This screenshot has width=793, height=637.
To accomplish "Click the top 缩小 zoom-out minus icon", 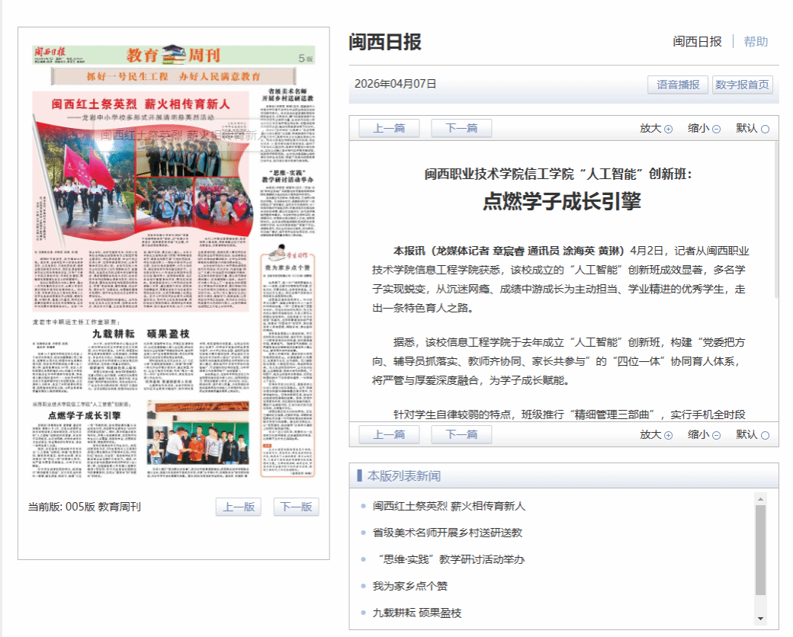I will [x=716, y=129].
